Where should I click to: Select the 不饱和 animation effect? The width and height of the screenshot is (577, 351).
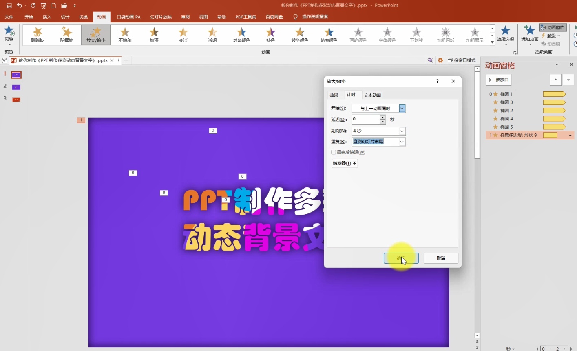[125, 35]
